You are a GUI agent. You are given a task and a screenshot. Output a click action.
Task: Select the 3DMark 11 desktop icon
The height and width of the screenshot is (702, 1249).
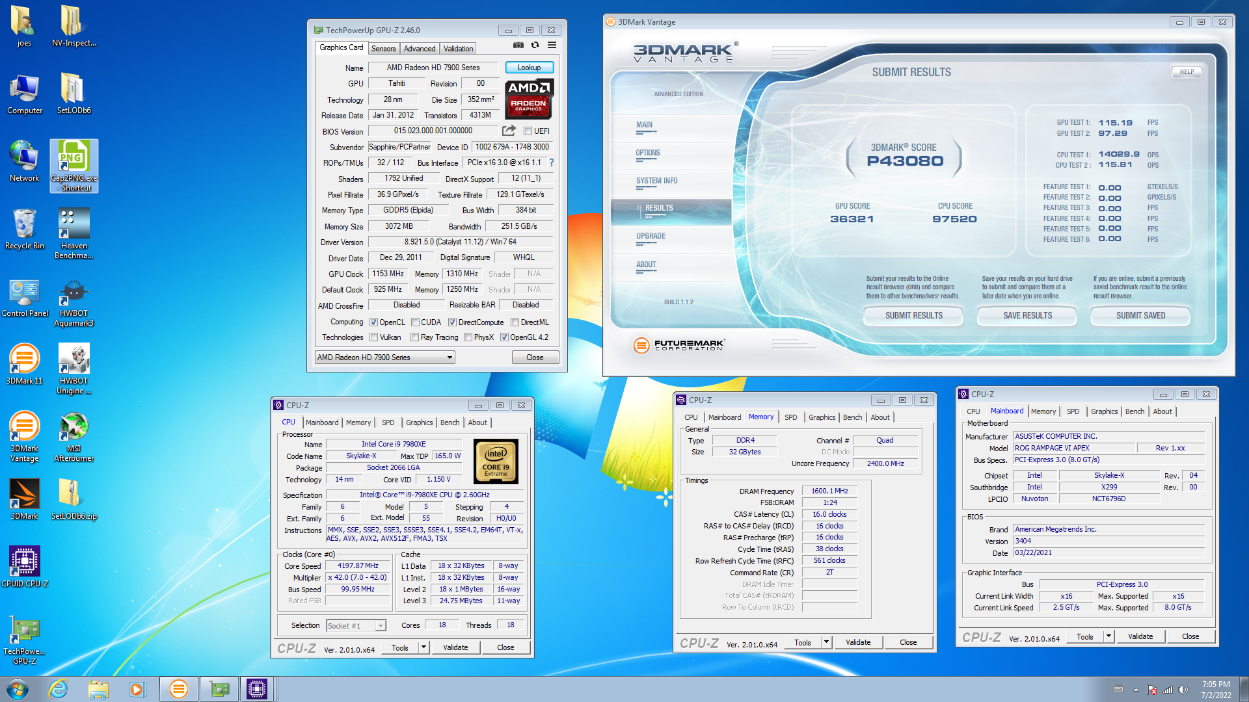click(24, 364)
